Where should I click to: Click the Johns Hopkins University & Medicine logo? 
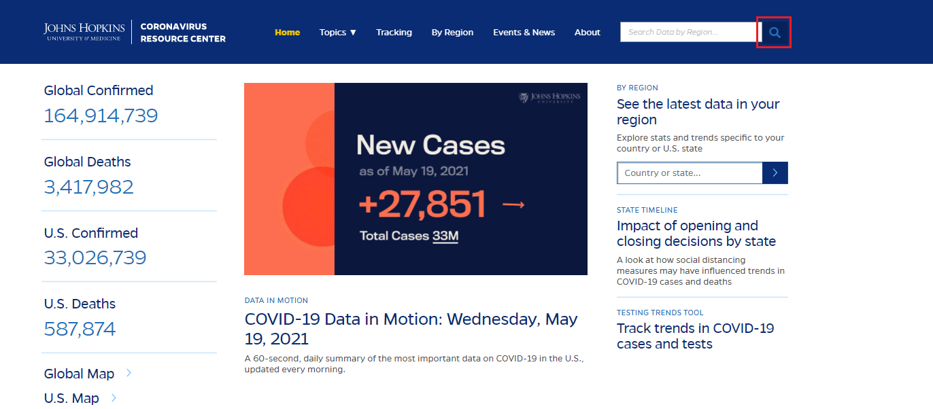coord(84,32)
